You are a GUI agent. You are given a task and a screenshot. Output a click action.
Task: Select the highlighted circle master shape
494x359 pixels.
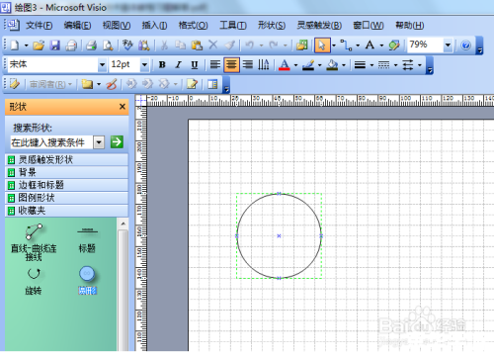(87, 280)
